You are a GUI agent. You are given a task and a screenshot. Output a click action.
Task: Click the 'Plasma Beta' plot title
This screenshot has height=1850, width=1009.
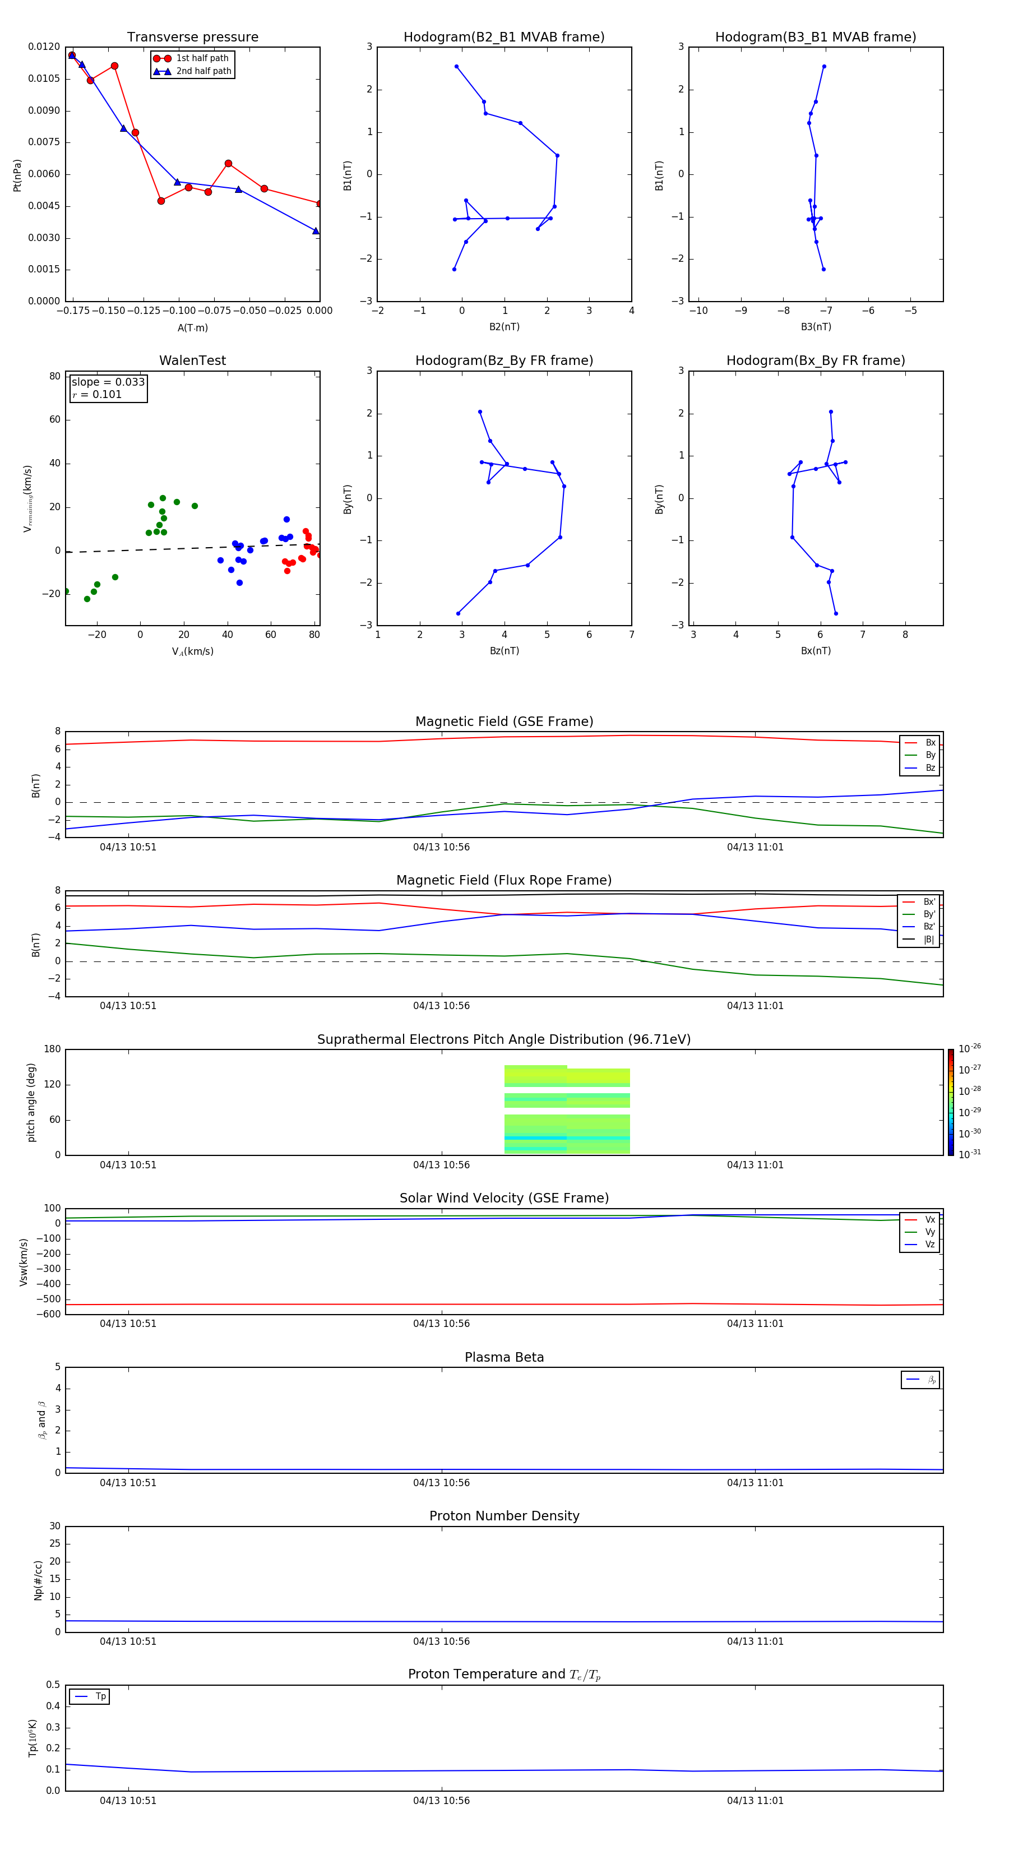pos(504,1358)
